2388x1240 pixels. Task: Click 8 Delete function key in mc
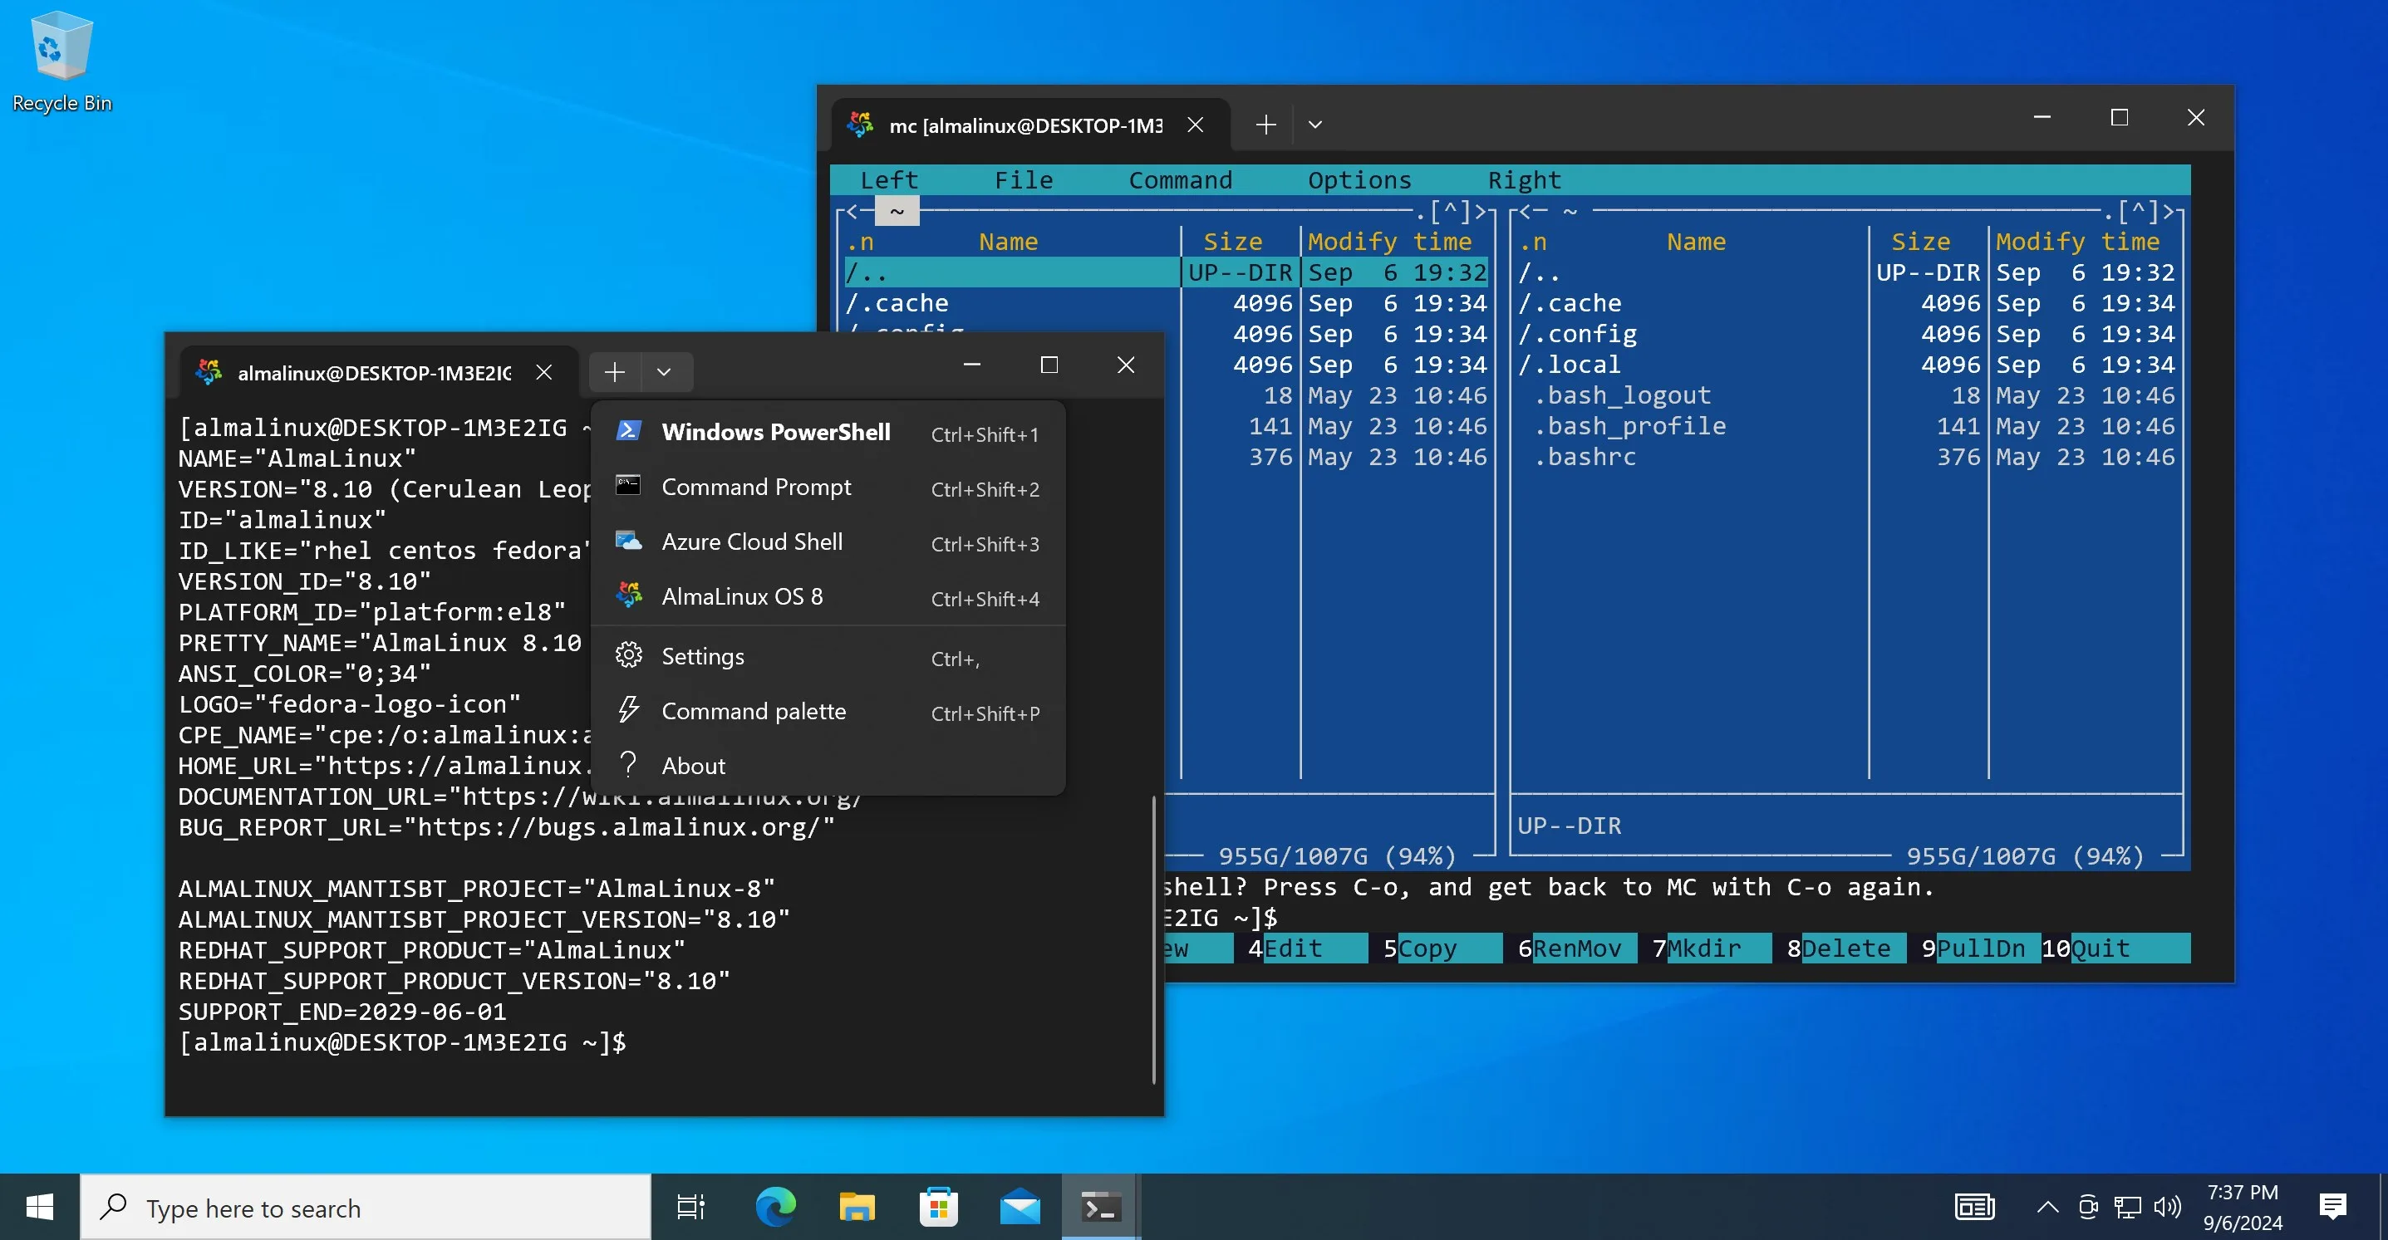click(x=1846, y=949)
